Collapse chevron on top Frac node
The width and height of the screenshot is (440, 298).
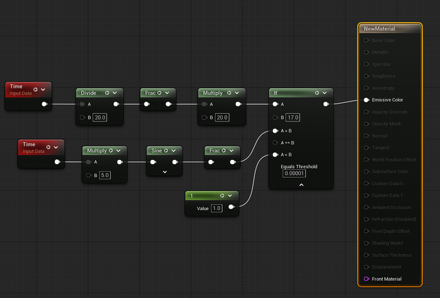tap(167, 93)
